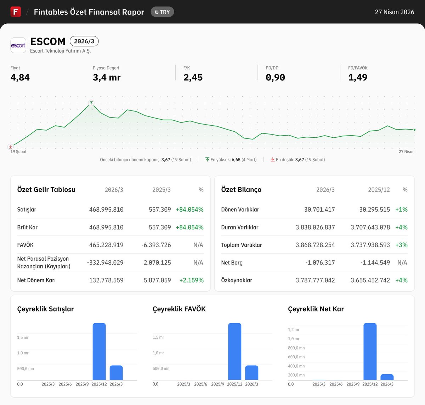Click the FAVÖK value 465.228.919
Image resolution: width=425 pixels, height=405 pixels.
click(106, 245)
